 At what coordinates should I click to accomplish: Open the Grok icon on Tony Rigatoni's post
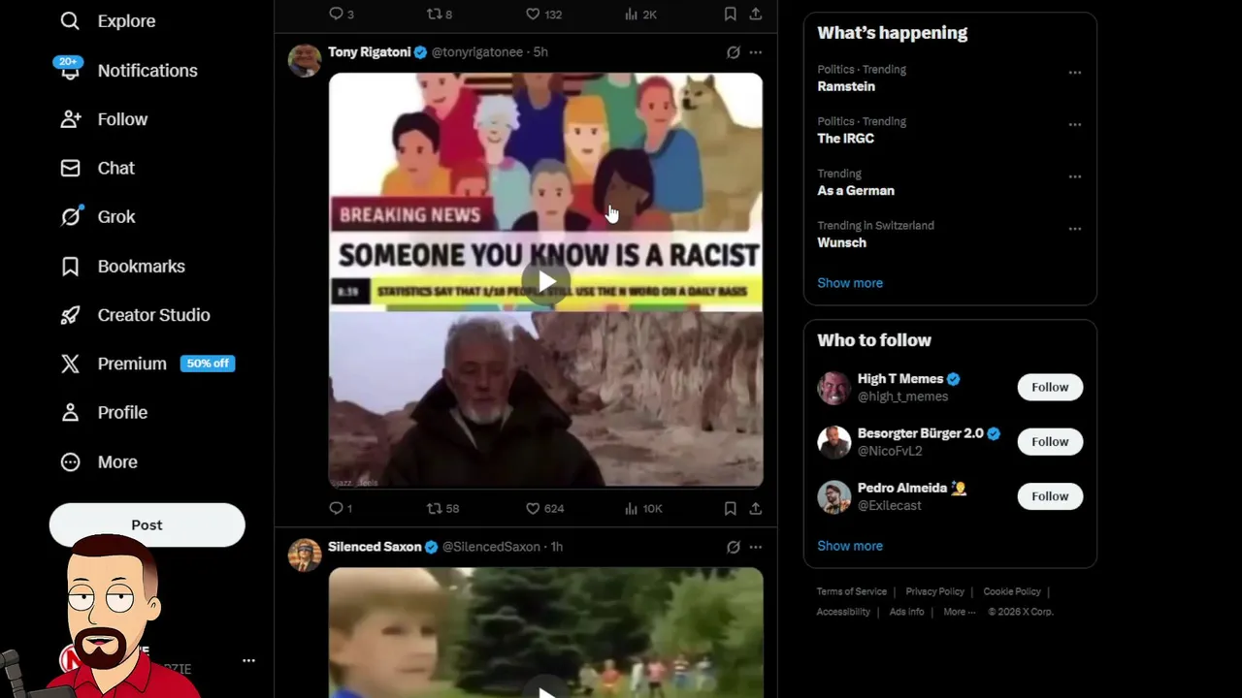733,52
